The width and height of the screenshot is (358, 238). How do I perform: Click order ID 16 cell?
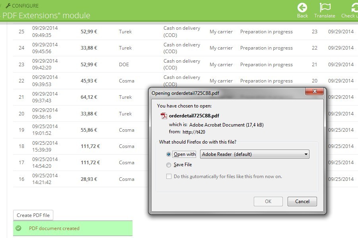tap(21, 179)
